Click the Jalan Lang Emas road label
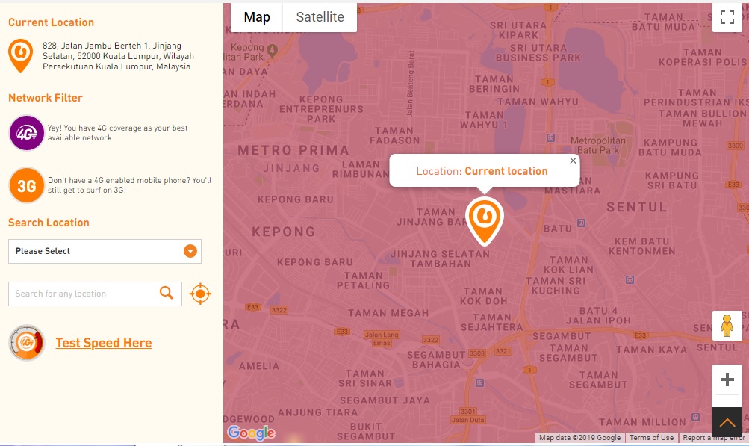Screen dimensions: 749x446 coord(381,338)
